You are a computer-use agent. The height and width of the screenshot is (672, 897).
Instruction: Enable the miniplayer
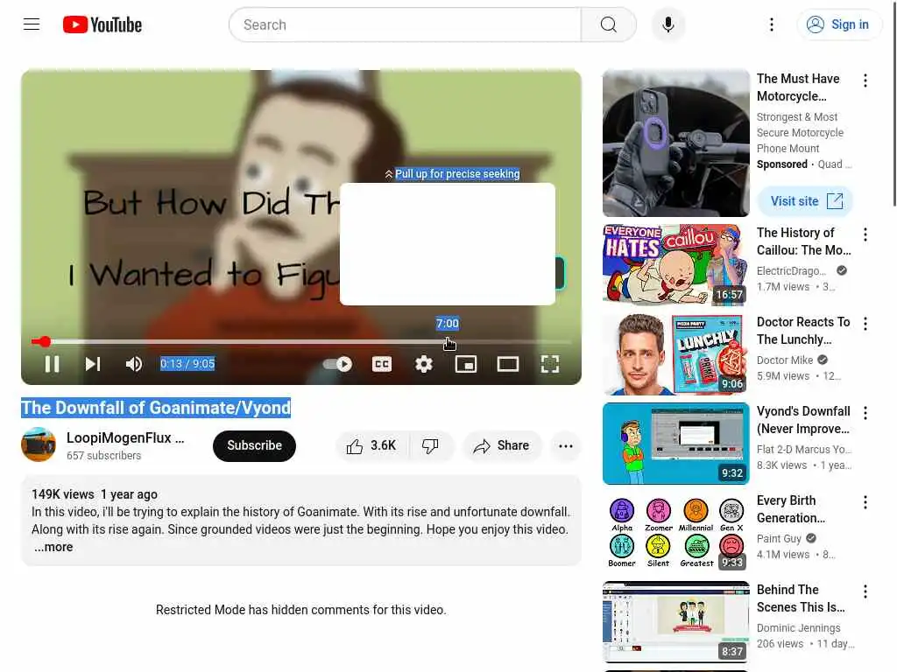tap(466, 364)
